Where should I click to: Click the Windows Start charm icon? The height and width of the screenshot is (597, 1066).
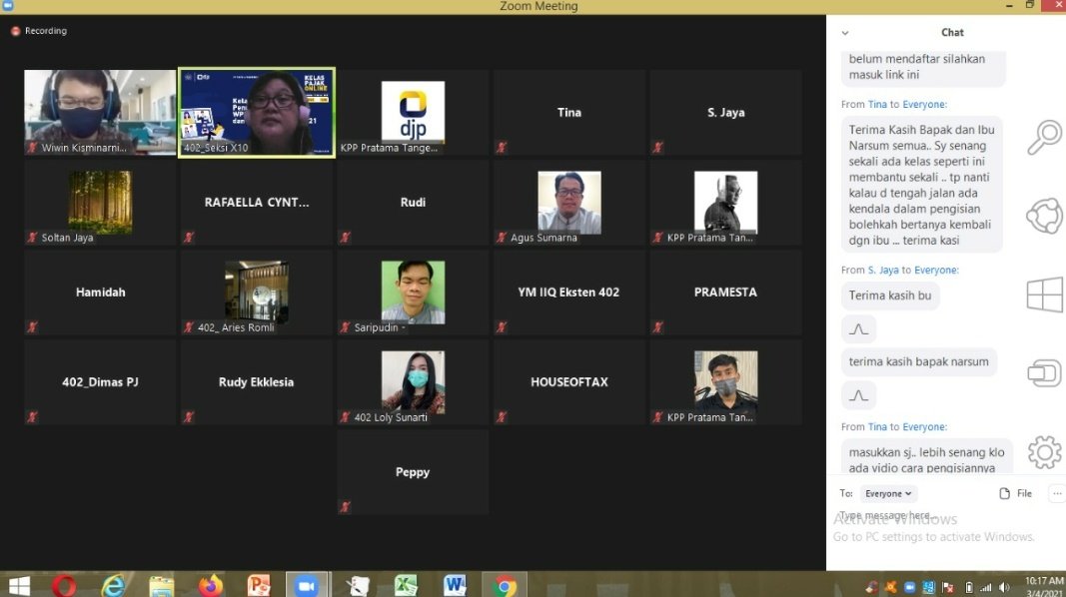(1044, 296)
